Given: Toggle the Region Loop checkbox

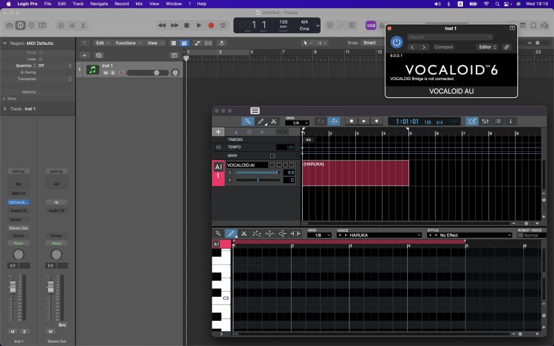Looking at the screenshot, I should pos(40,59).
